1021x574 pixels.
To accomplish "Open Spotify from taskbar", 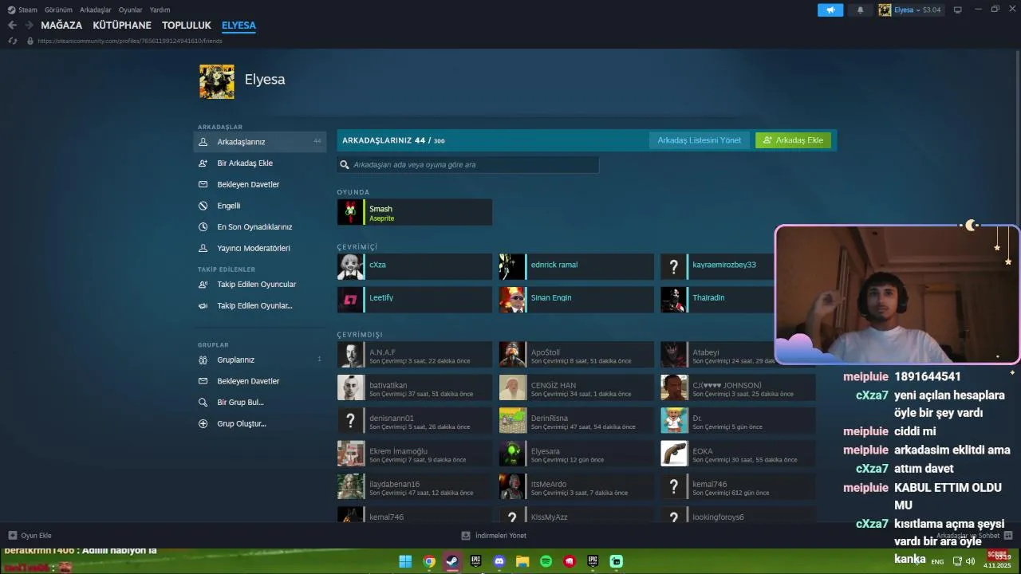I will [546, 561].
